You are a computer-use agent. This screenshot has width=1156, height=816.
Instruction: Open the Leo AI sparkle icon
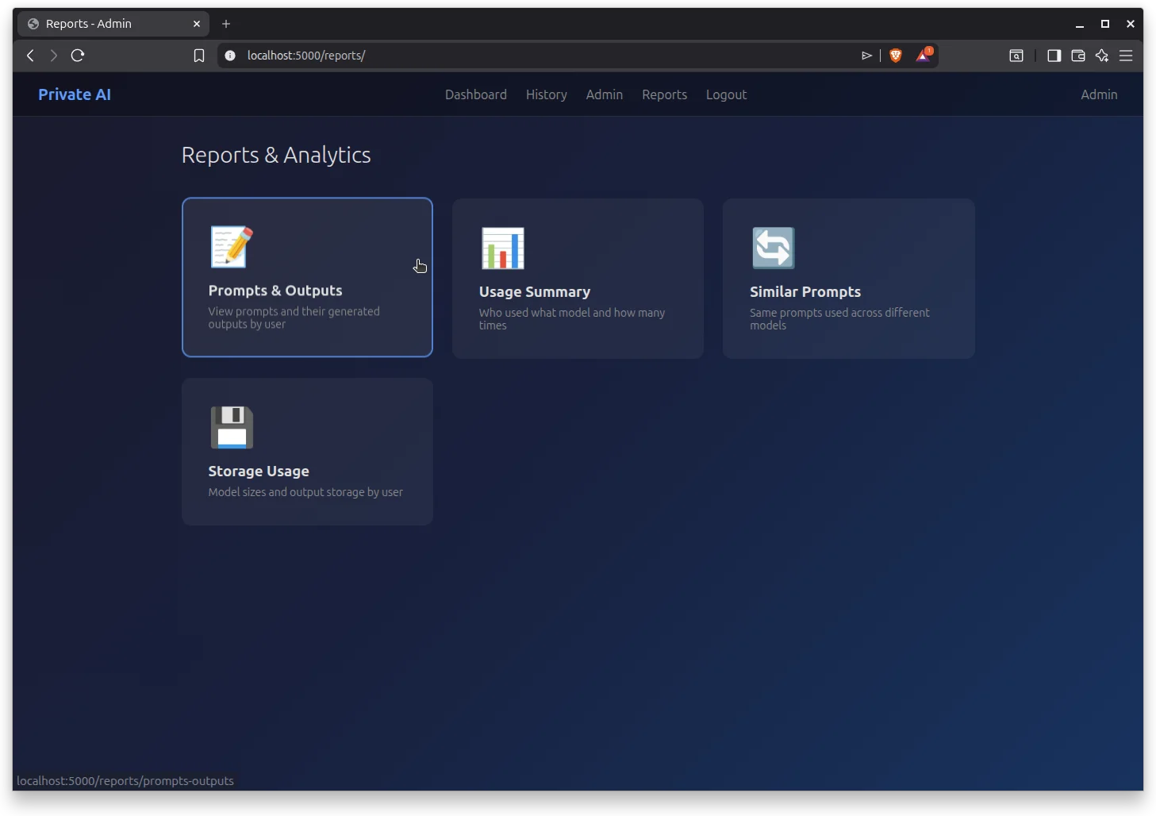1102,56
